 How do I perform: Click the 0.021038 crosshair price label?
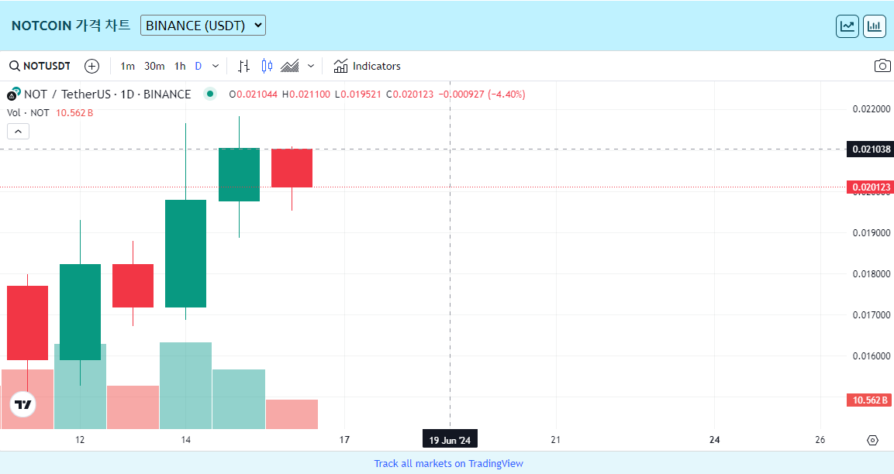pyautogui.click(x=871, y=149)
